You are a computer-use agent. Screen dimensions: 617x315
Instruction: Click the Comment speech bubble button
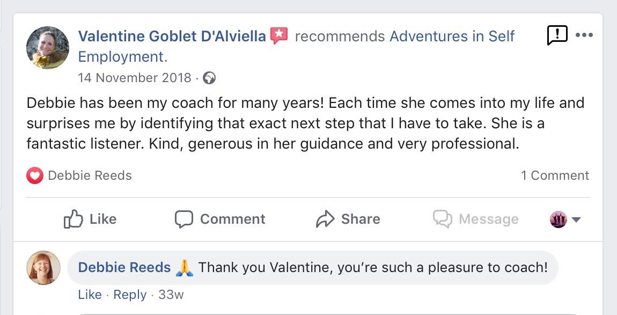pos(220,219)
